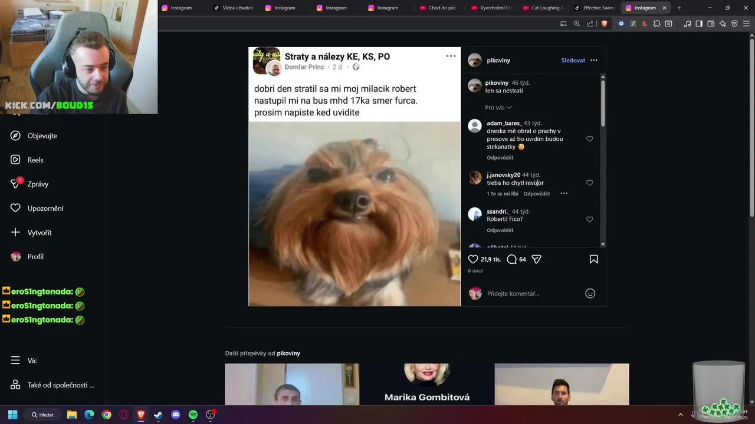Viewport: 755px width, 424px height.
Task: Open adam_bares_ profile avatar
Action: 475,125
